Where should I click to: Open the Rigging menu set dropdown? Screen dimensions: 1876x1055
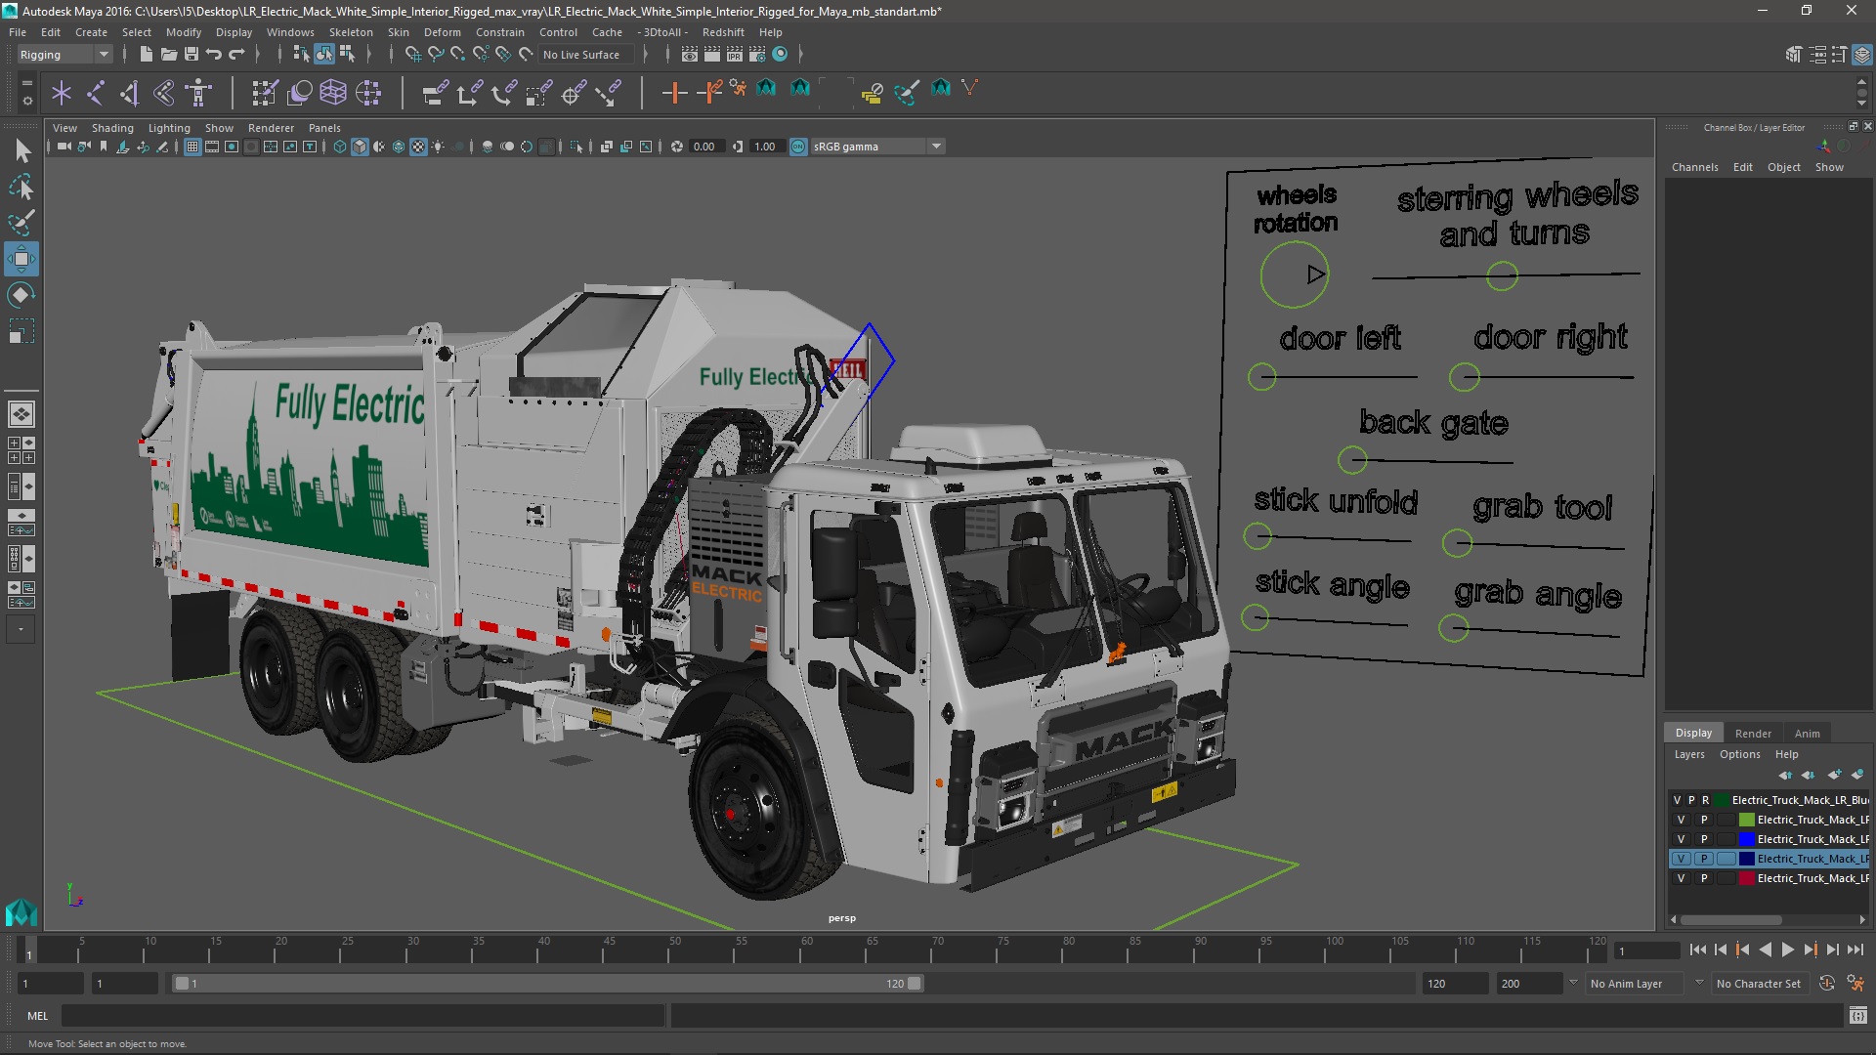(64, 55)
